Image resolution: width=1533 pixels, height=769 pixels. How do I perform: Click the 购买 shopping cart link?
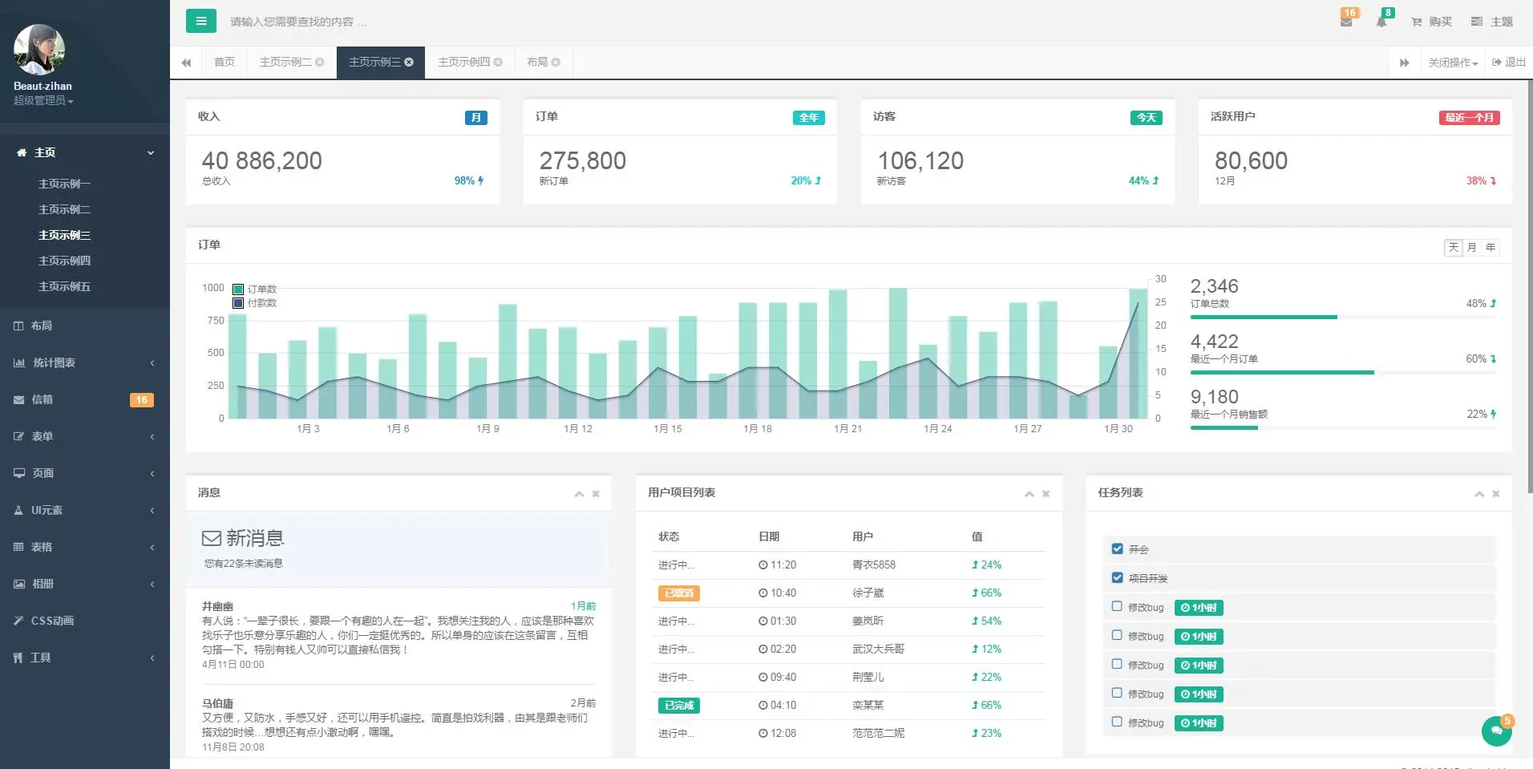click(x=1432, y=22)
